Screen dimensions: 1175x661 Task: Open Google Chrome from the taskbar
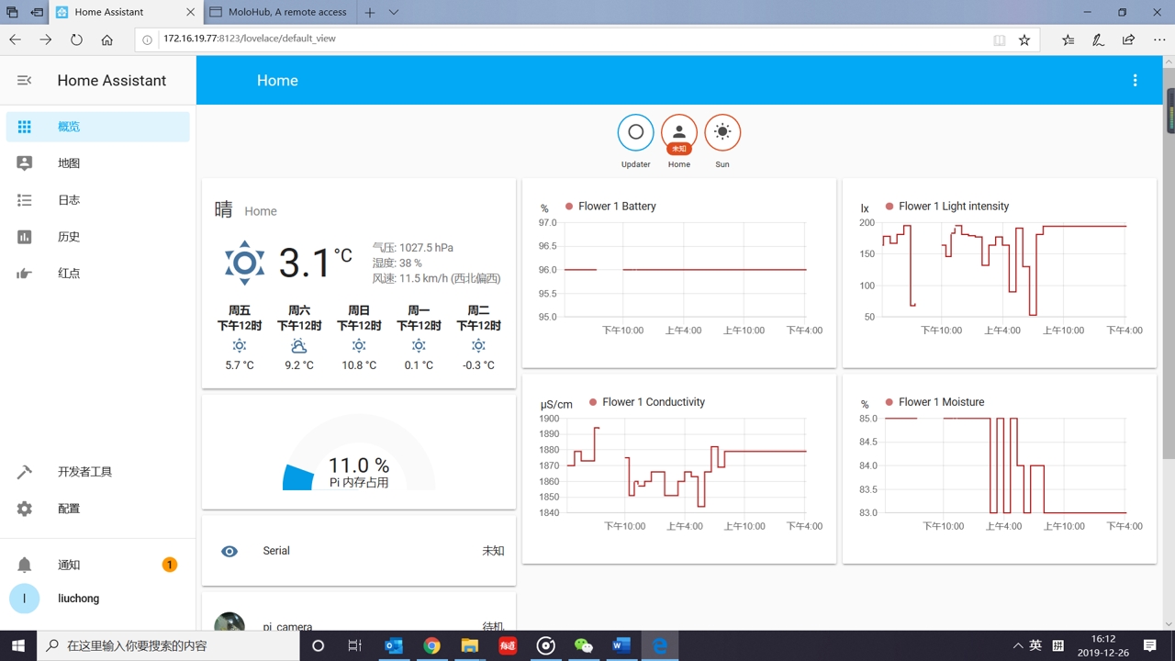point(431,645)
